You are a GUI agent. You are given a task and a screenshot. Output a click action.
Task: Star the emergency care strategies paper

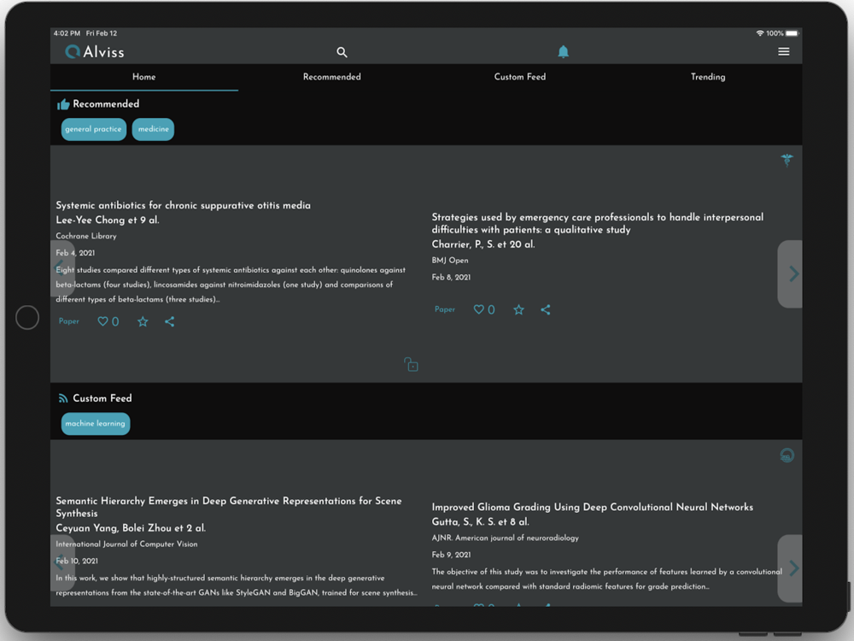[x=518, y=309]
